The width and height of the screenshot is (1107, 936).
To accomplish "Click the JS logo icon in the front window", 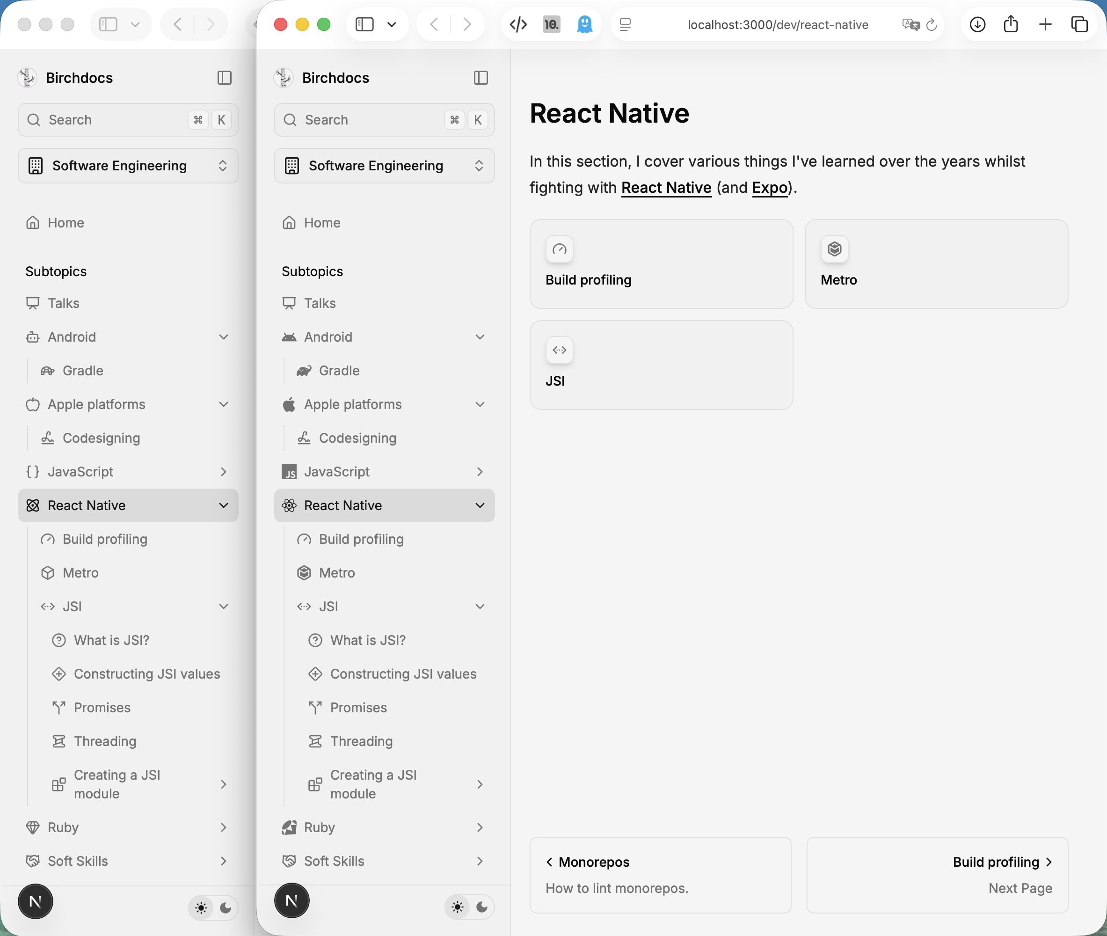I will (x=289, y=472).
